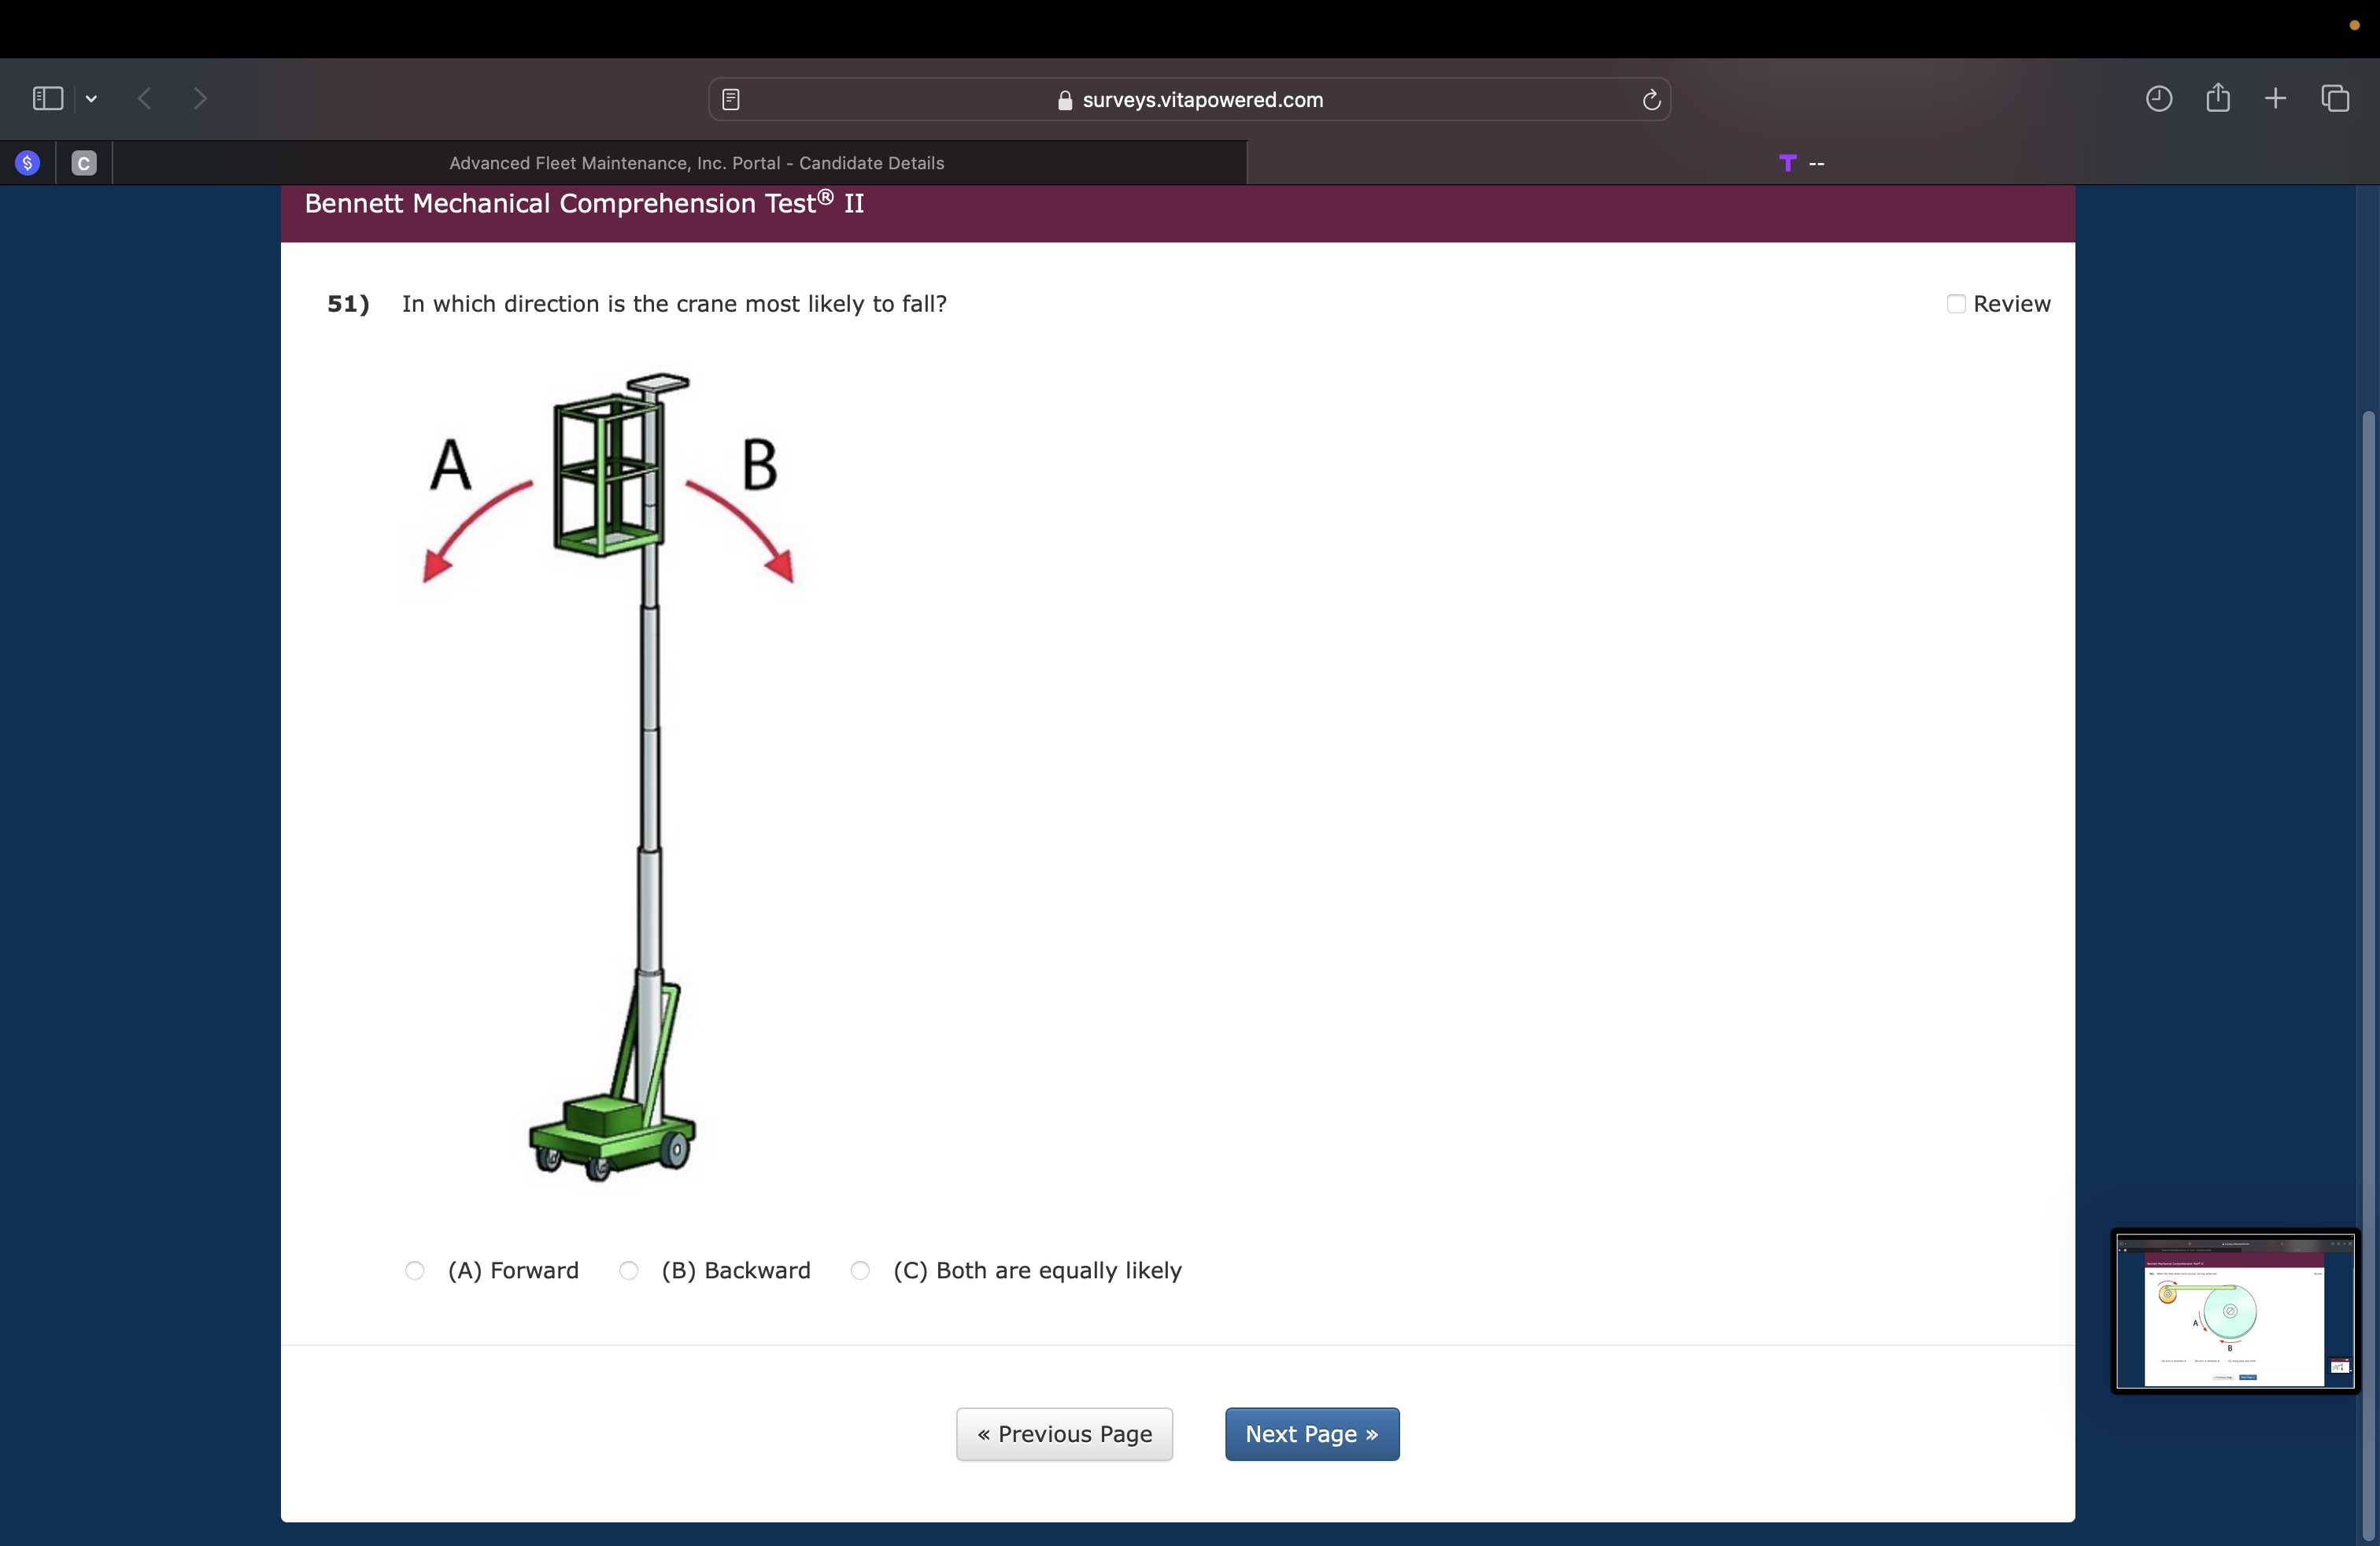The image size is (2380, 1546).
Task: Check the Review checkbox
Action: (1955, 304)
